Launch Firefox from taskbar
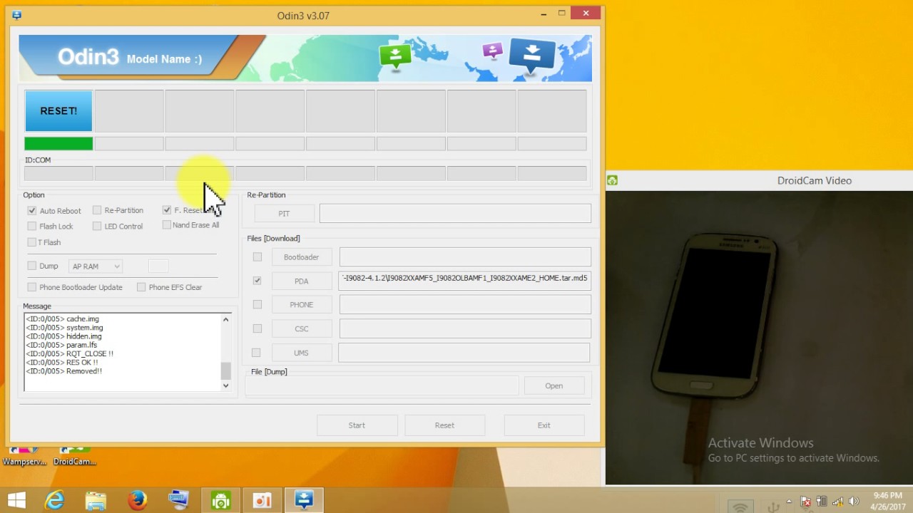The height and width of the screenshot is (513, 913). pyautogui.click(x=137, y=501)
